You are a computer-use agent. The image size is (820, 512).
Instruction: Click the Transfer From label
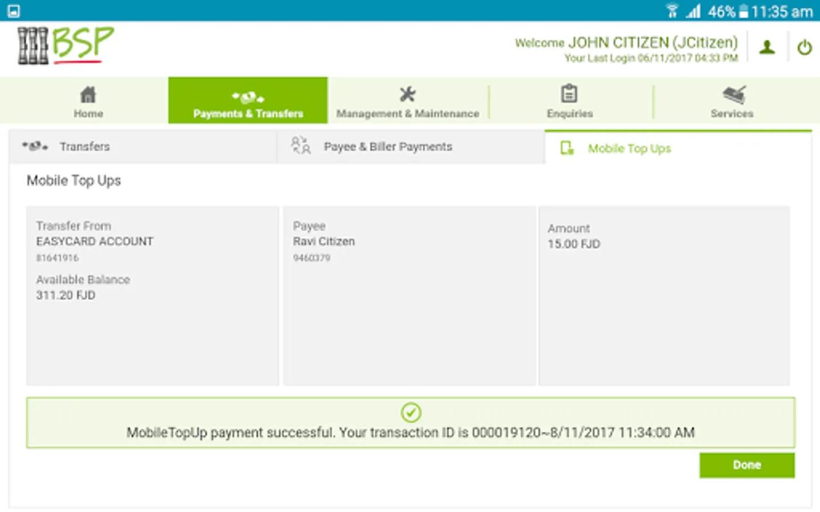click(74, 226)
